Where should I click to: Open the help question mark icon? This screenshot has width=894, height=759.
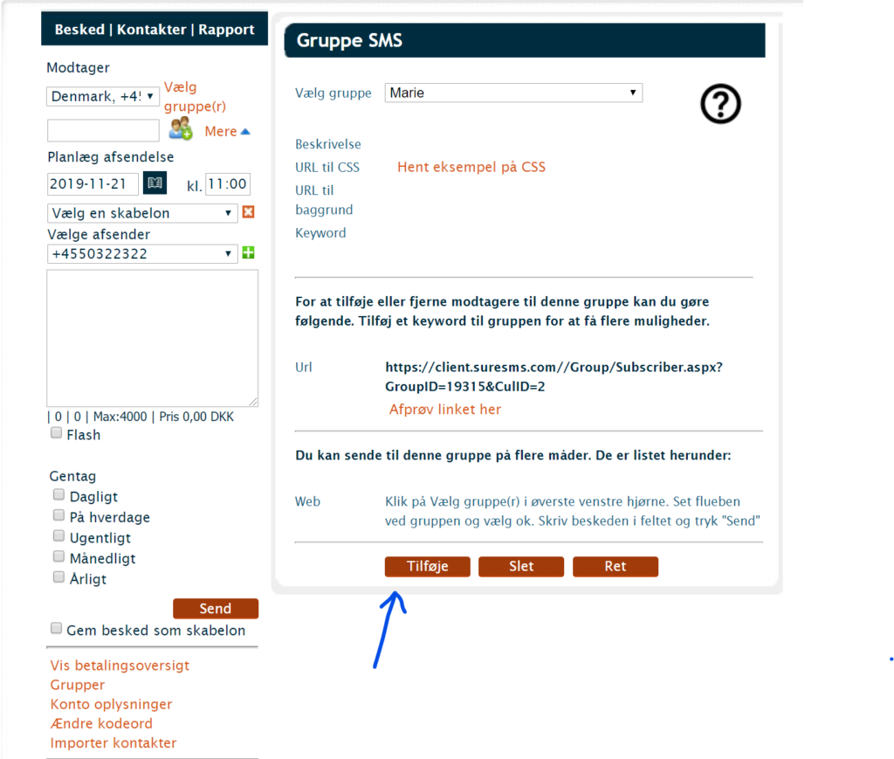(x=720, y=104)
